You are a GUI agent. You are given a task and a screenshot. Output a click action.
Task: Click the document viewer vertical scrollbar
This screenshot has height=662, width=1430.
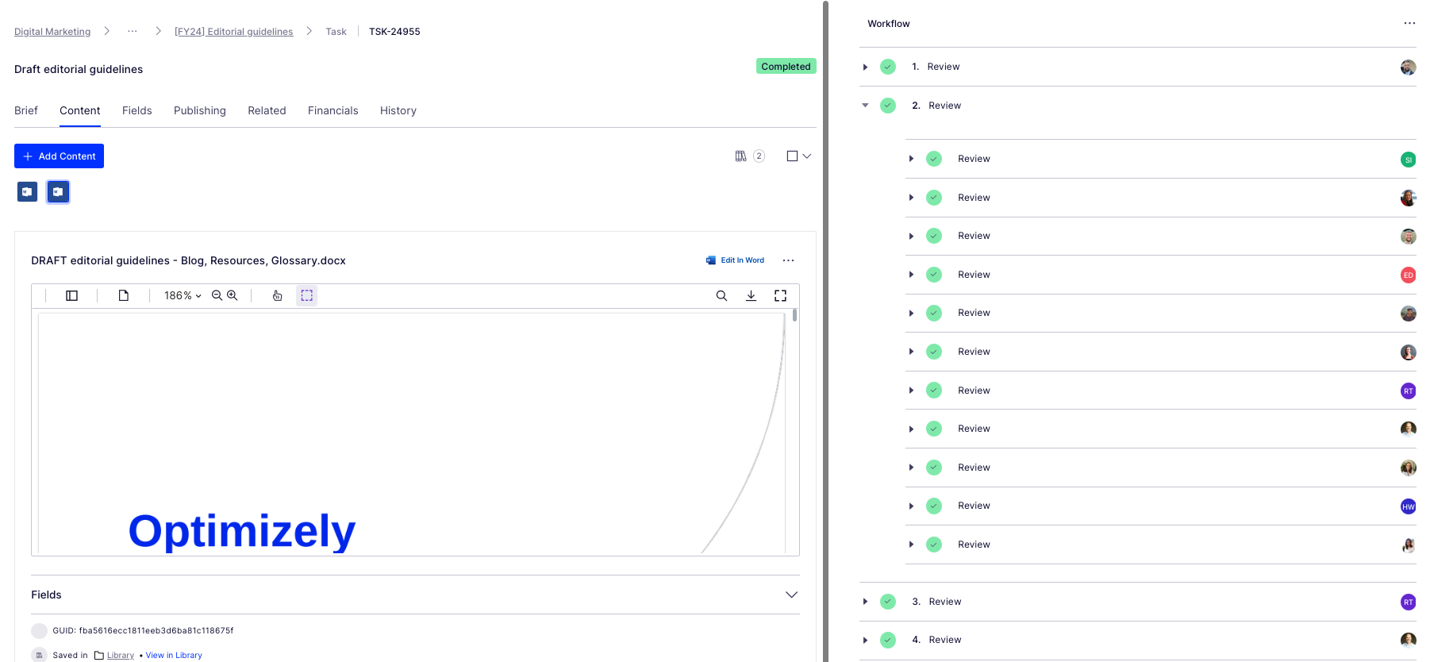click(x=794, y=315)
